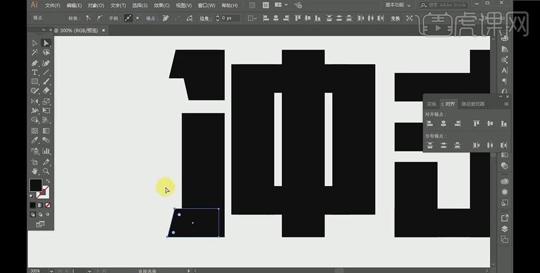Select the Scale tool

[x=46, y=102]
